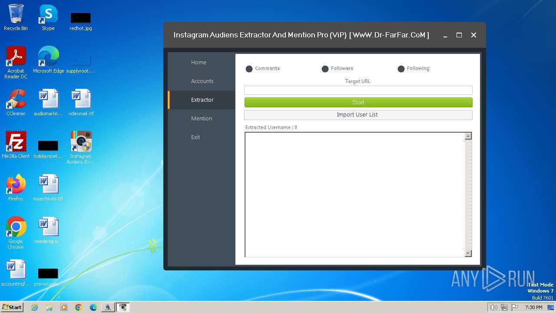Select the supplyroot desktop file
The image size is (556, 313).
[x=81, y=64]
